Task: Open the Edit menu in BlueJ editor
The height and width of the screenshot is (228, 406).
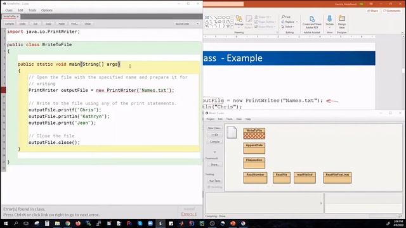Action: point(20,10)
